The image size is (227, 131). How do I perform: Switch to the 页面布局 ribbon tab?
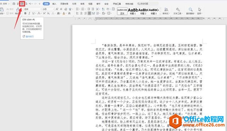coord(64,4)
